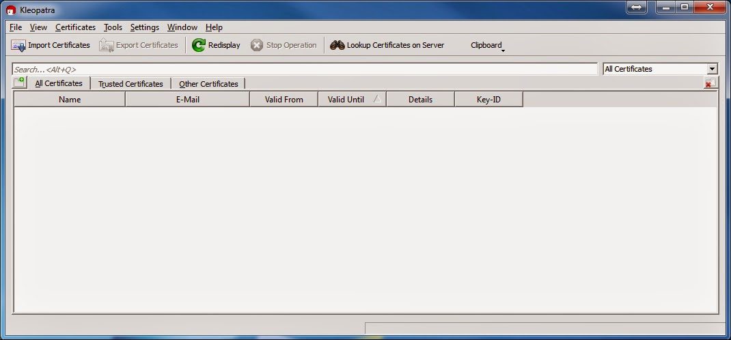Sort by the Details column header

point(420,99)
